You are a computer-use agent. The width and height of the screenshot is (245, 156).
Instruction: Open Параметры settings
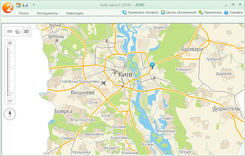click(210, 12)
